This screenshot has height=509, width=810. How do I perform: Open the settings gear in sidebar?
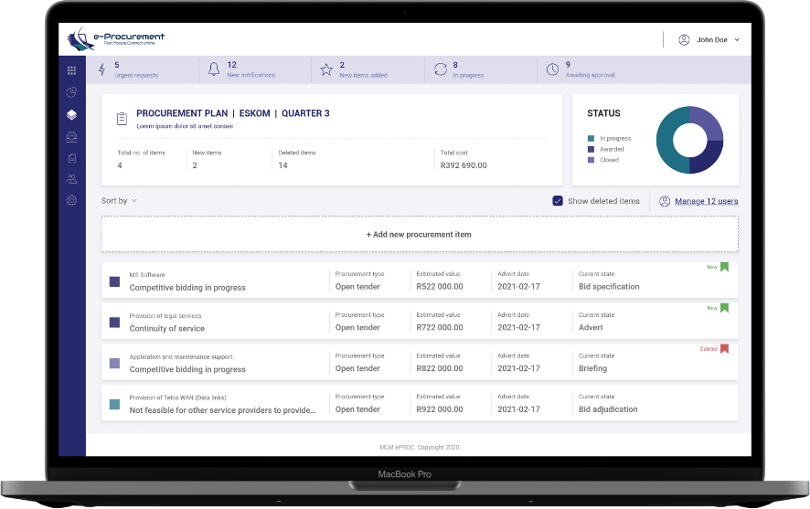tap(72, 200)
